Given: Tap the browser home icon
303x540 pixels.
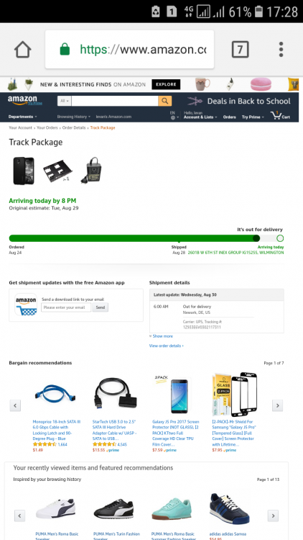Looking at the screenshot, I should tap(23, 50).
